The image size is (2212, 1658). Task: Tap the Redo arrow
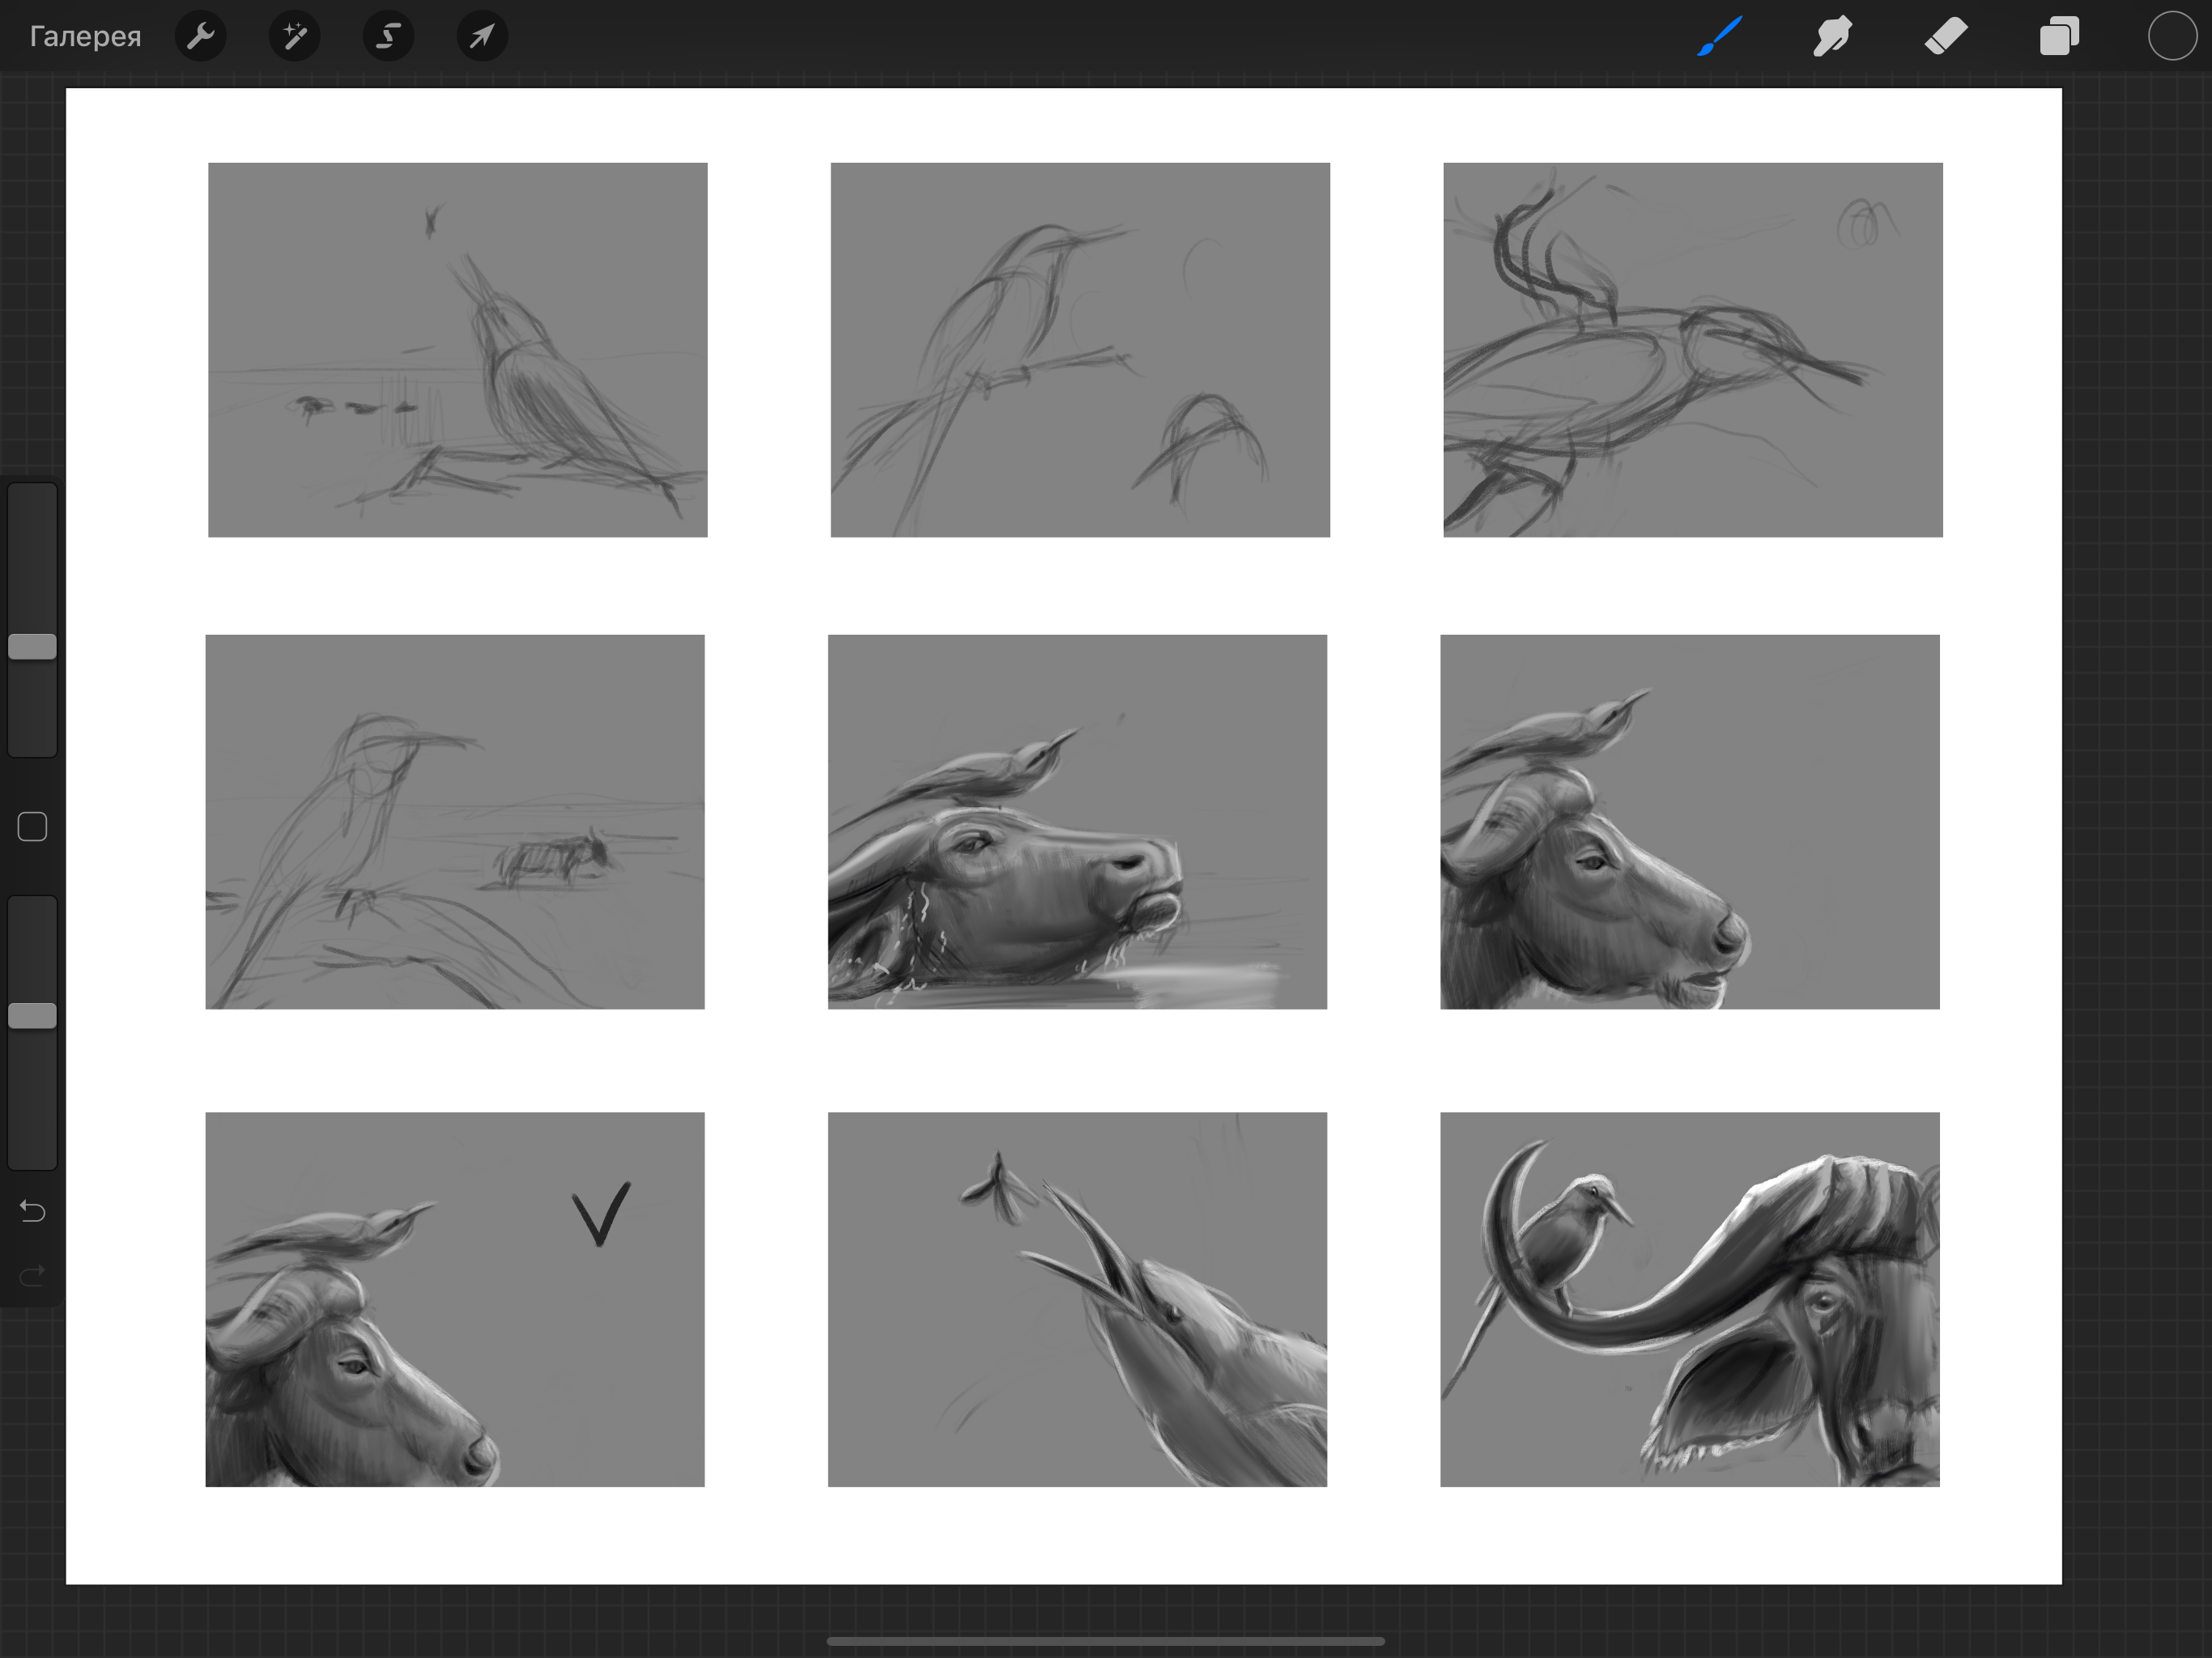(32, 1275)
